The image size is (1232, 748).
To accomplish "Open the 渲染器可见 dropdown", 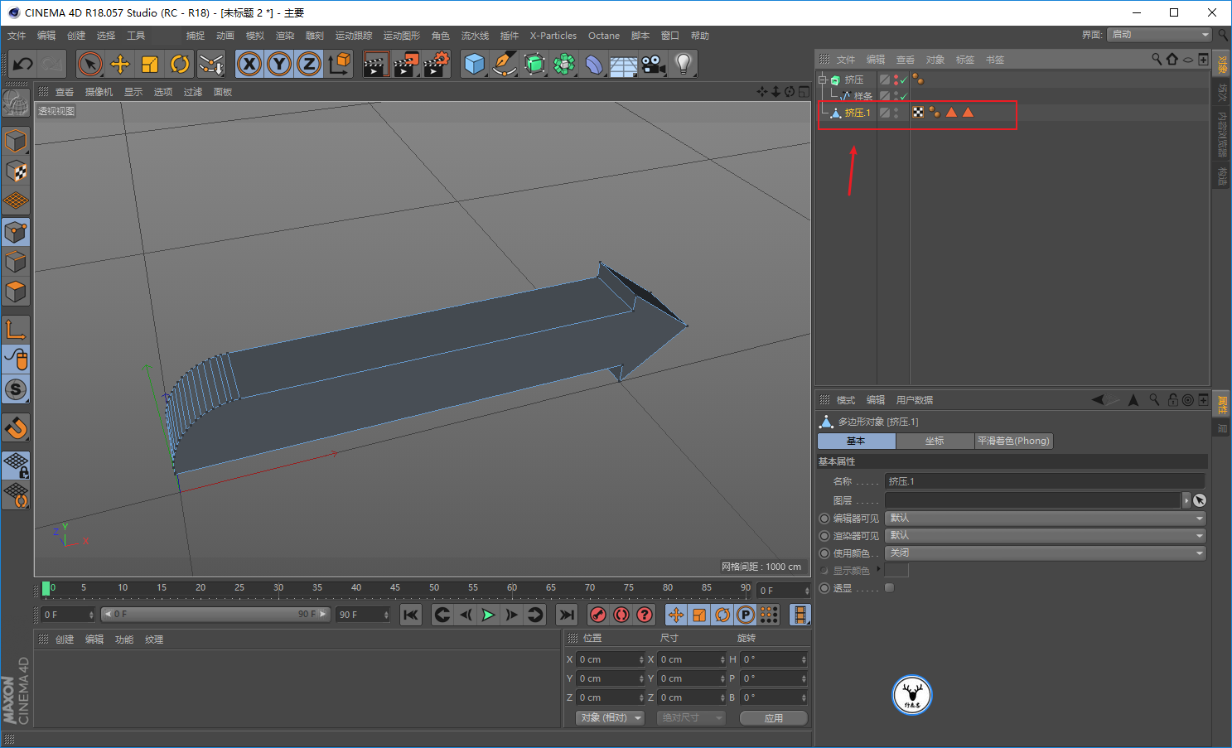I will click(1046, 536).
